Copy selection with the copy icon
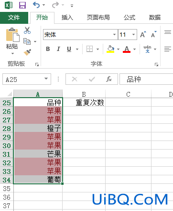 (x=27, y=41)
